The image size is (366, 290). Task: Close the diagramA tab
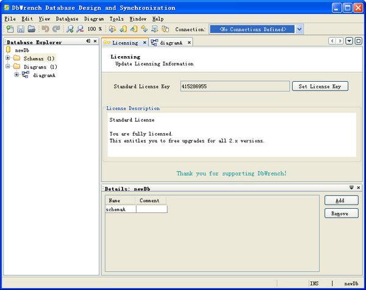click(189, 43)
